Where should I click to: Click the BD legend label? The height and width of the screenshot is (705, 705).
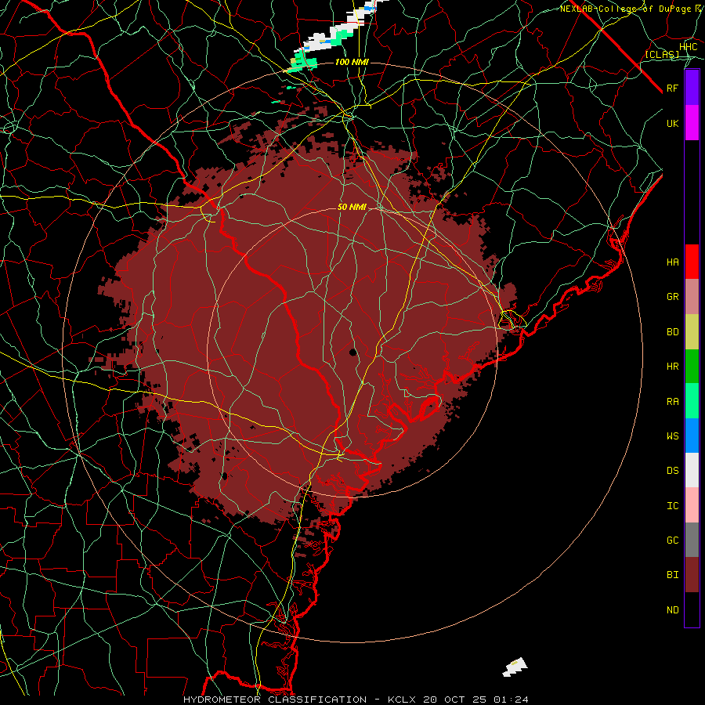click(673, 332)
